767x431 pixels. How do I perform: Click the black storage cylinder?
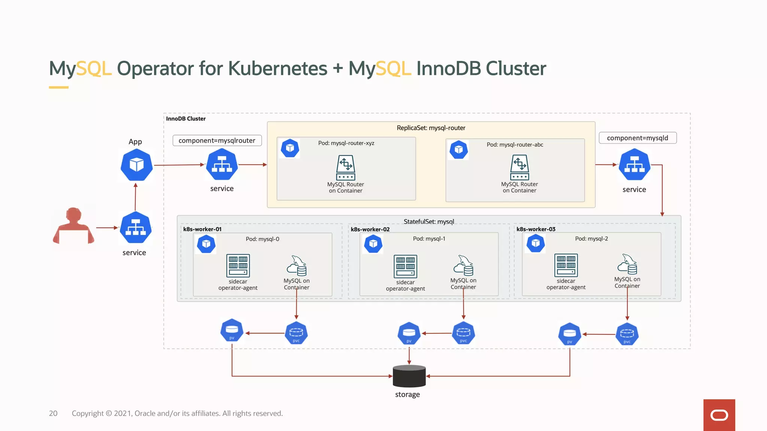[409, 376]
